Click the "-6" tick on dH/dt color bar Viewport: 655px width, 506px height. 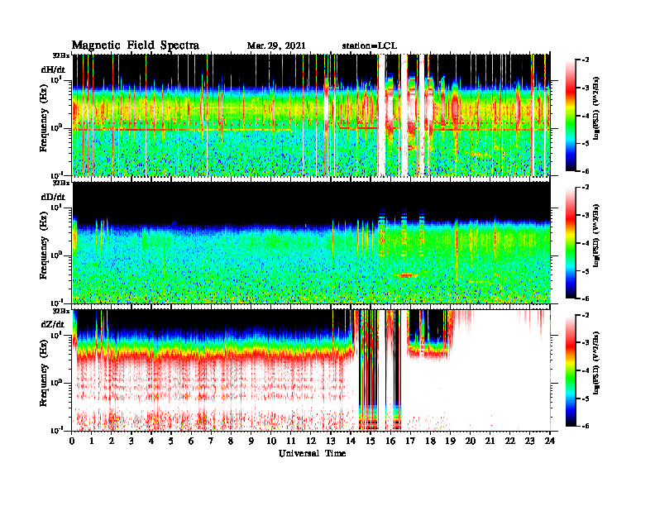[x=586, y=171]
